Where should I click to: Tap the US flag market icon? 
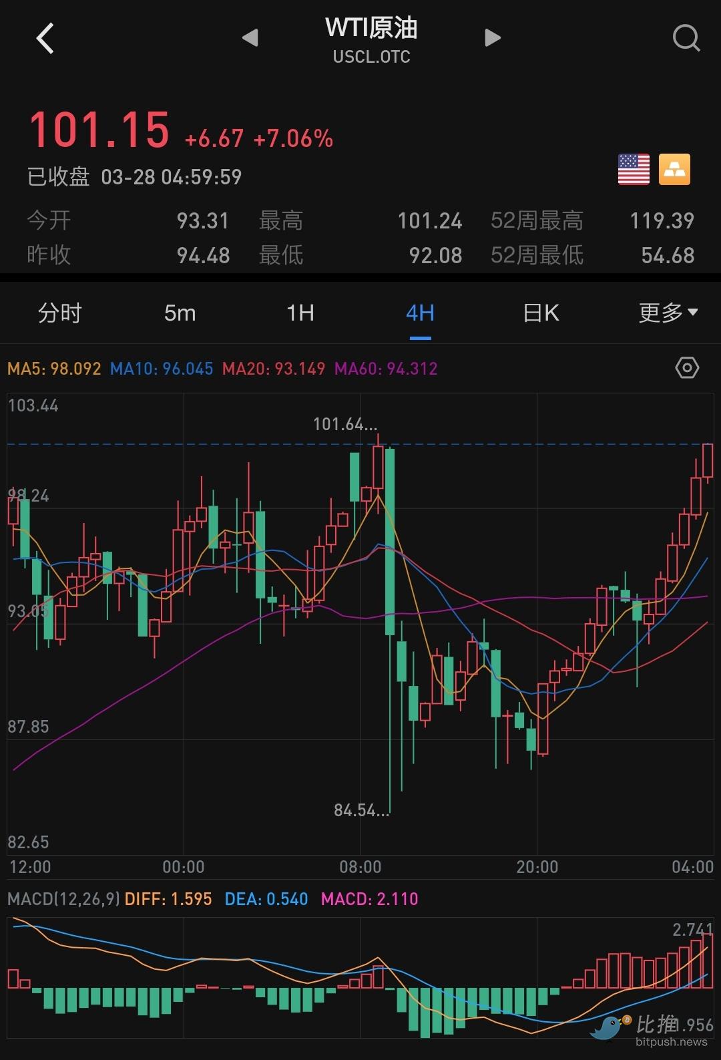point(634,169)
